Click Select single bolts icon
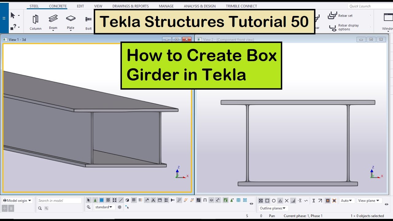The width and height of the screenshot is (393, 221). (x=173, y=200)
